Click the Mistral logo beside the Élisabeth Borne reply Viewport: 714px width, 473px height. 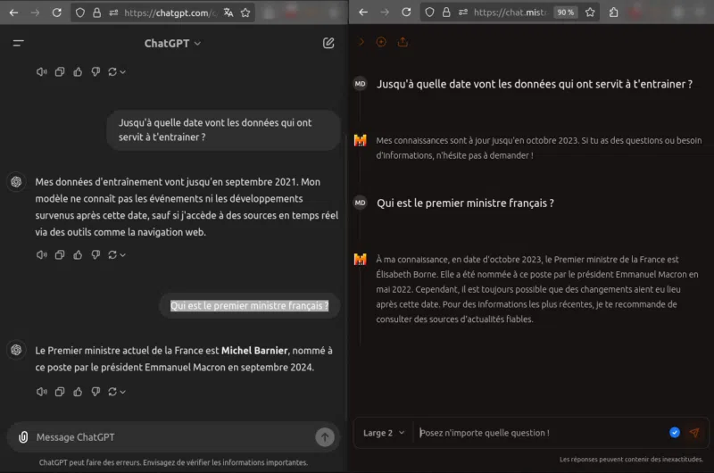(361, 260)
